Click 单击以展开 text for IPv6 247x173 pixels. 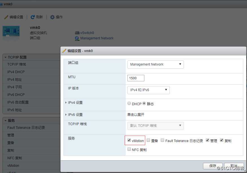click(x=136, y=115)
